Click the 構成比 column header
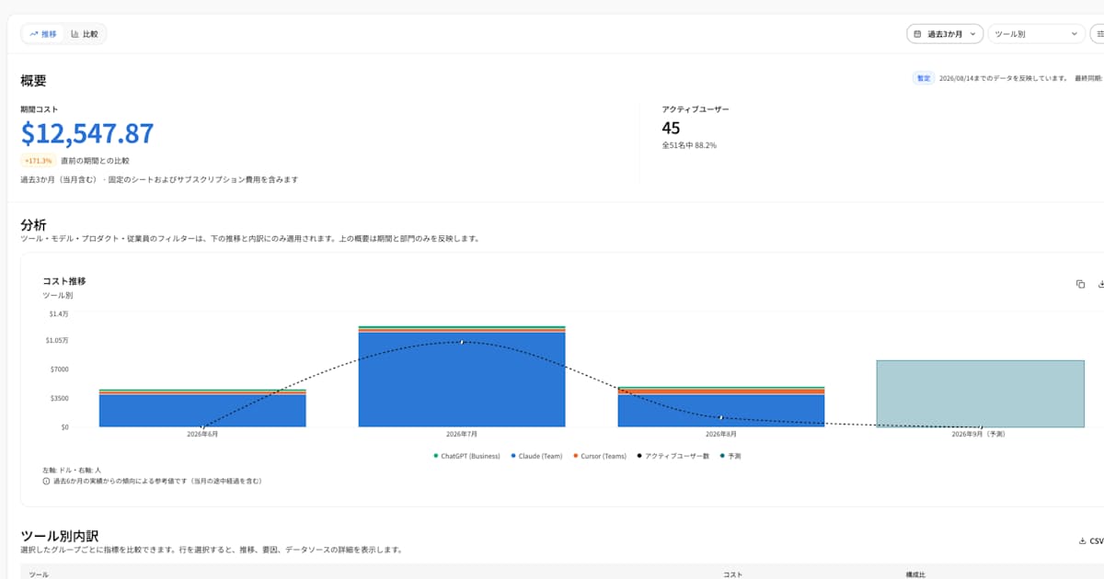 point(915,574)
